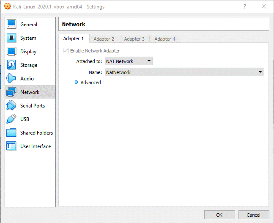This screenshot has width=274, height=223.
Task: Select the System chip icon
Action: click(12, 38)
